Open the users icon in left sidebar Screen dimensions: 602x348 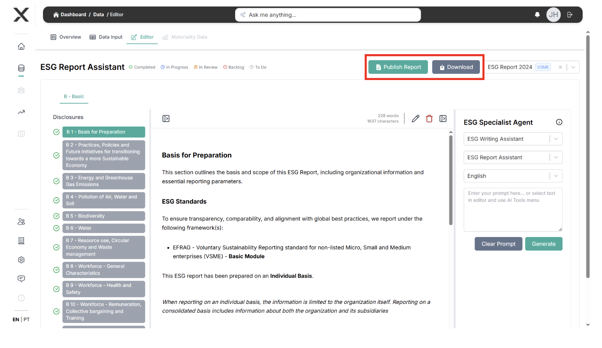tap(21, 222)
